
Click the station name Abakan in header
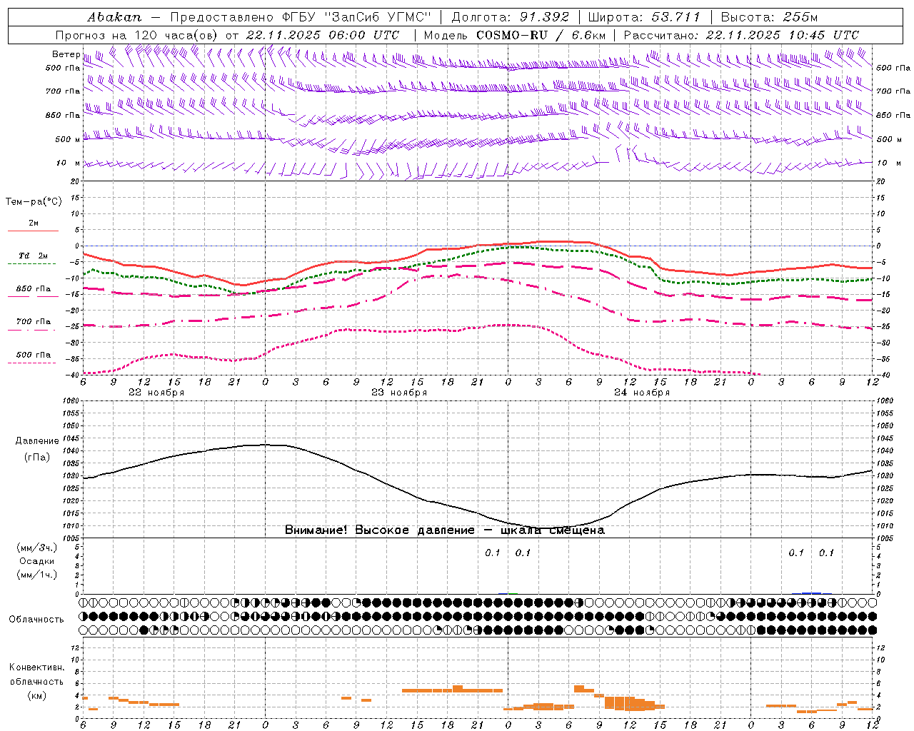click(114, 17)
